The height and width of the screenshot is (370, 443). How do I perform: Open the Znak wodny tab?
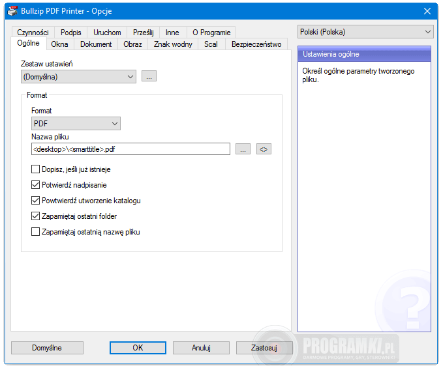coord(173,44)
